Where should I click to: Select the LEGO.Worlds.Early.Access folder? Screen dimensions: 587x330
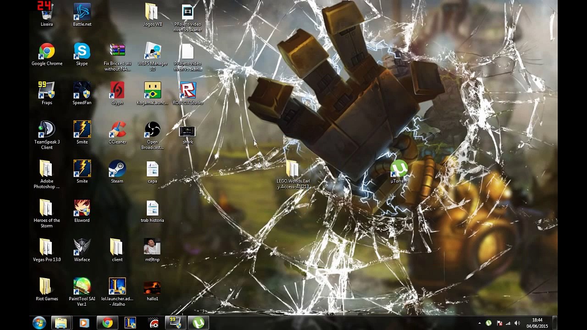tap(293, 175)
